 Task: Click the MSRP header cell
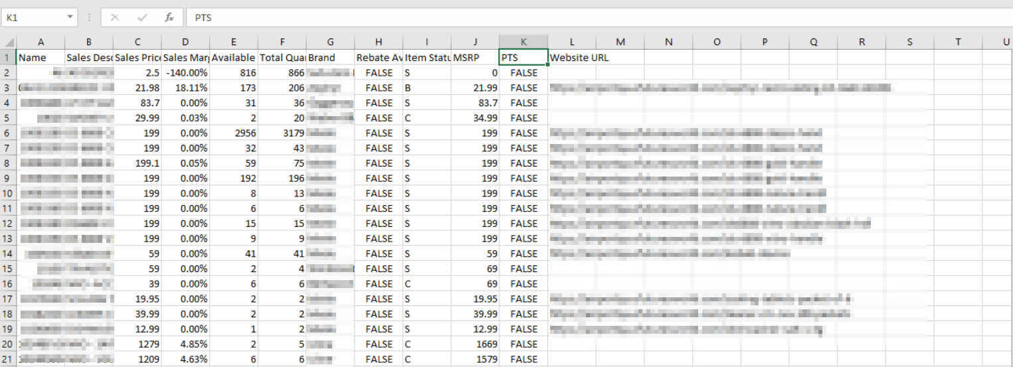474,58
